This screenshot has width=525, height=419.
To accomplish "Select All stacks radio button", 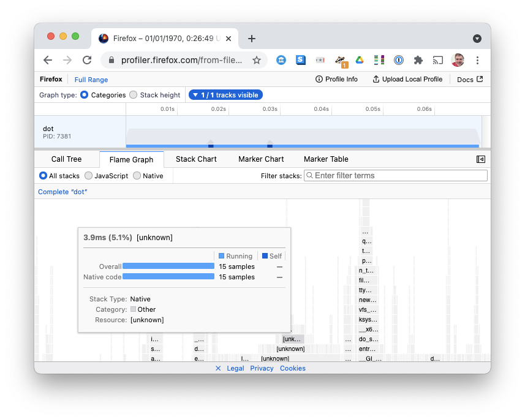I will (43, 176).
